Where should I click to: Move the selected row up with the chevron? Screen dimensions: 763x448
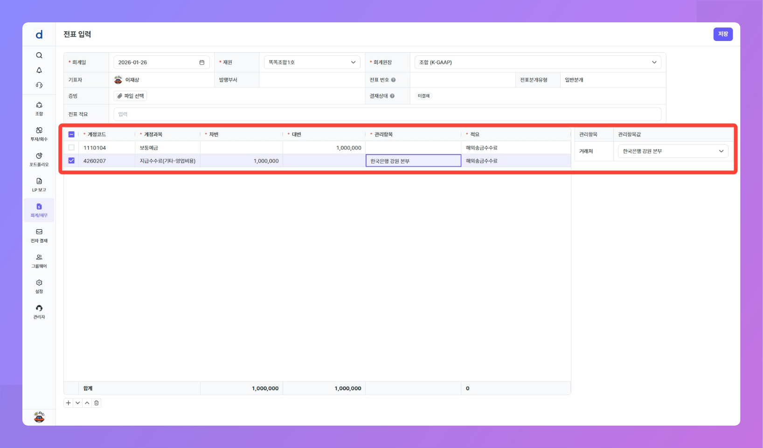(87, 403)
